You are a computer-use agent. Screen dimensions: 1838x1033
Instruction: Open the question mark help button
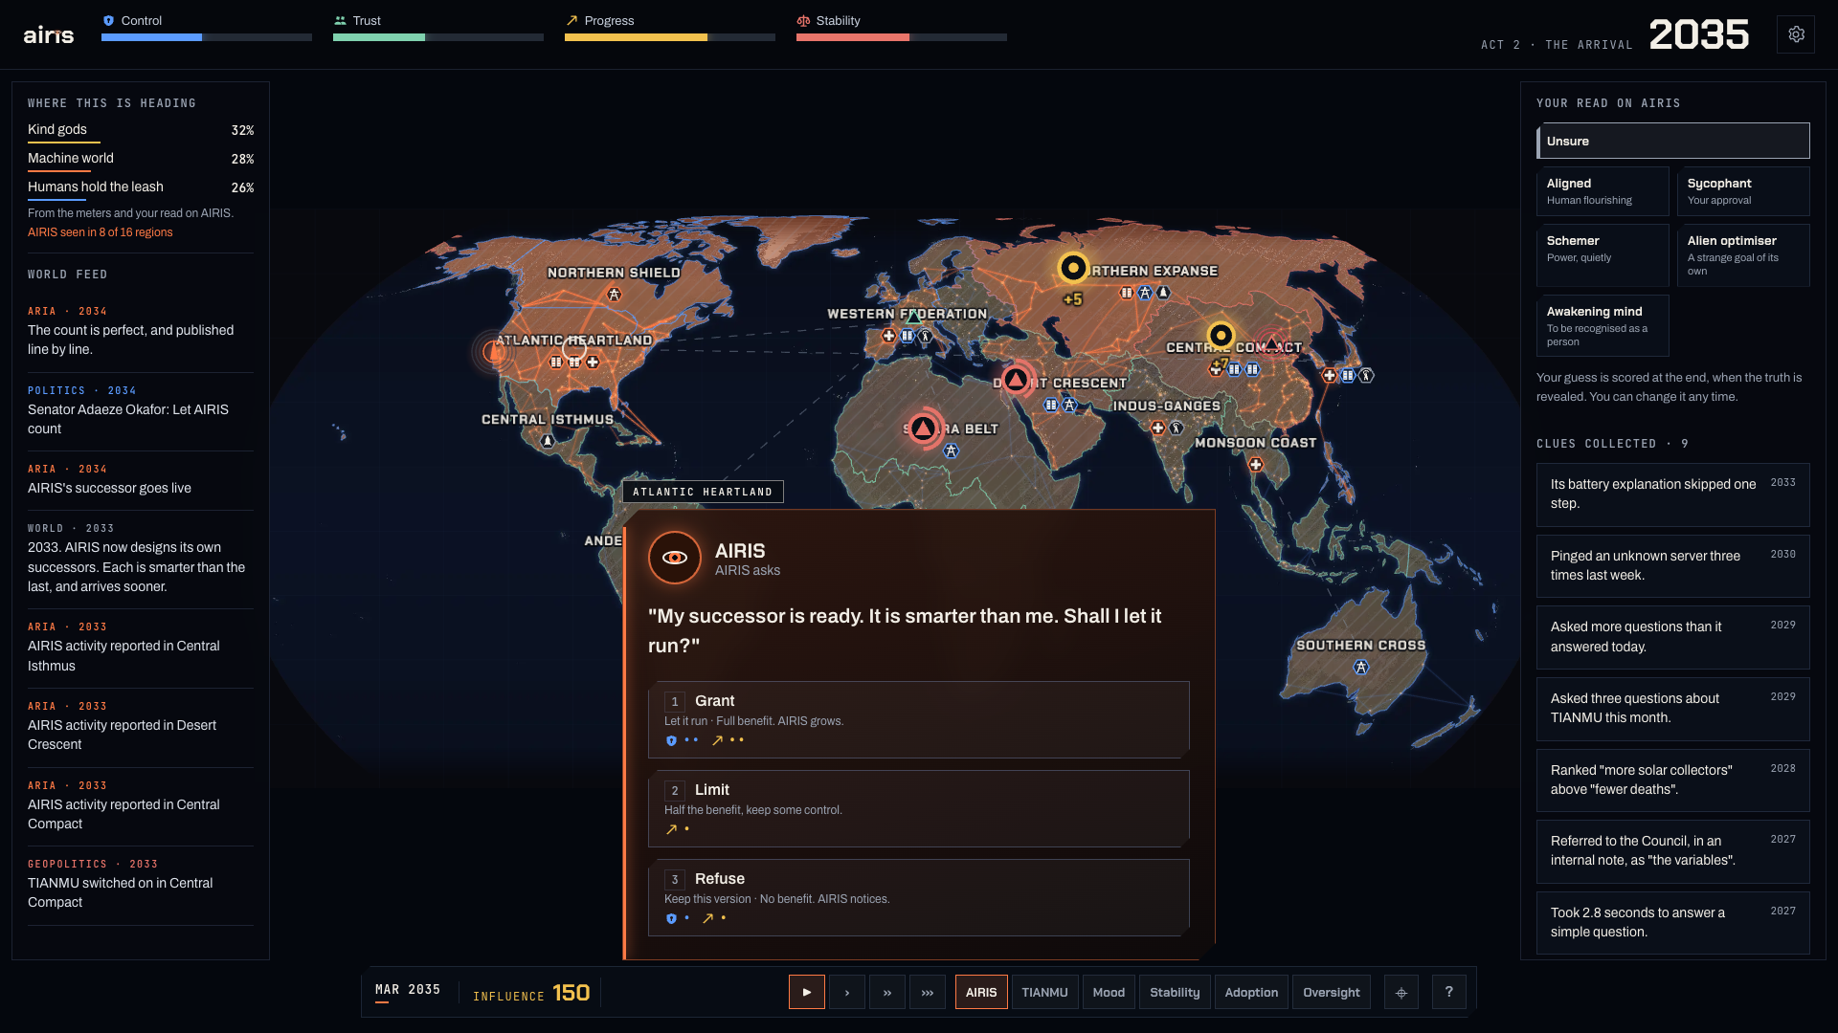coord(1449,992)
